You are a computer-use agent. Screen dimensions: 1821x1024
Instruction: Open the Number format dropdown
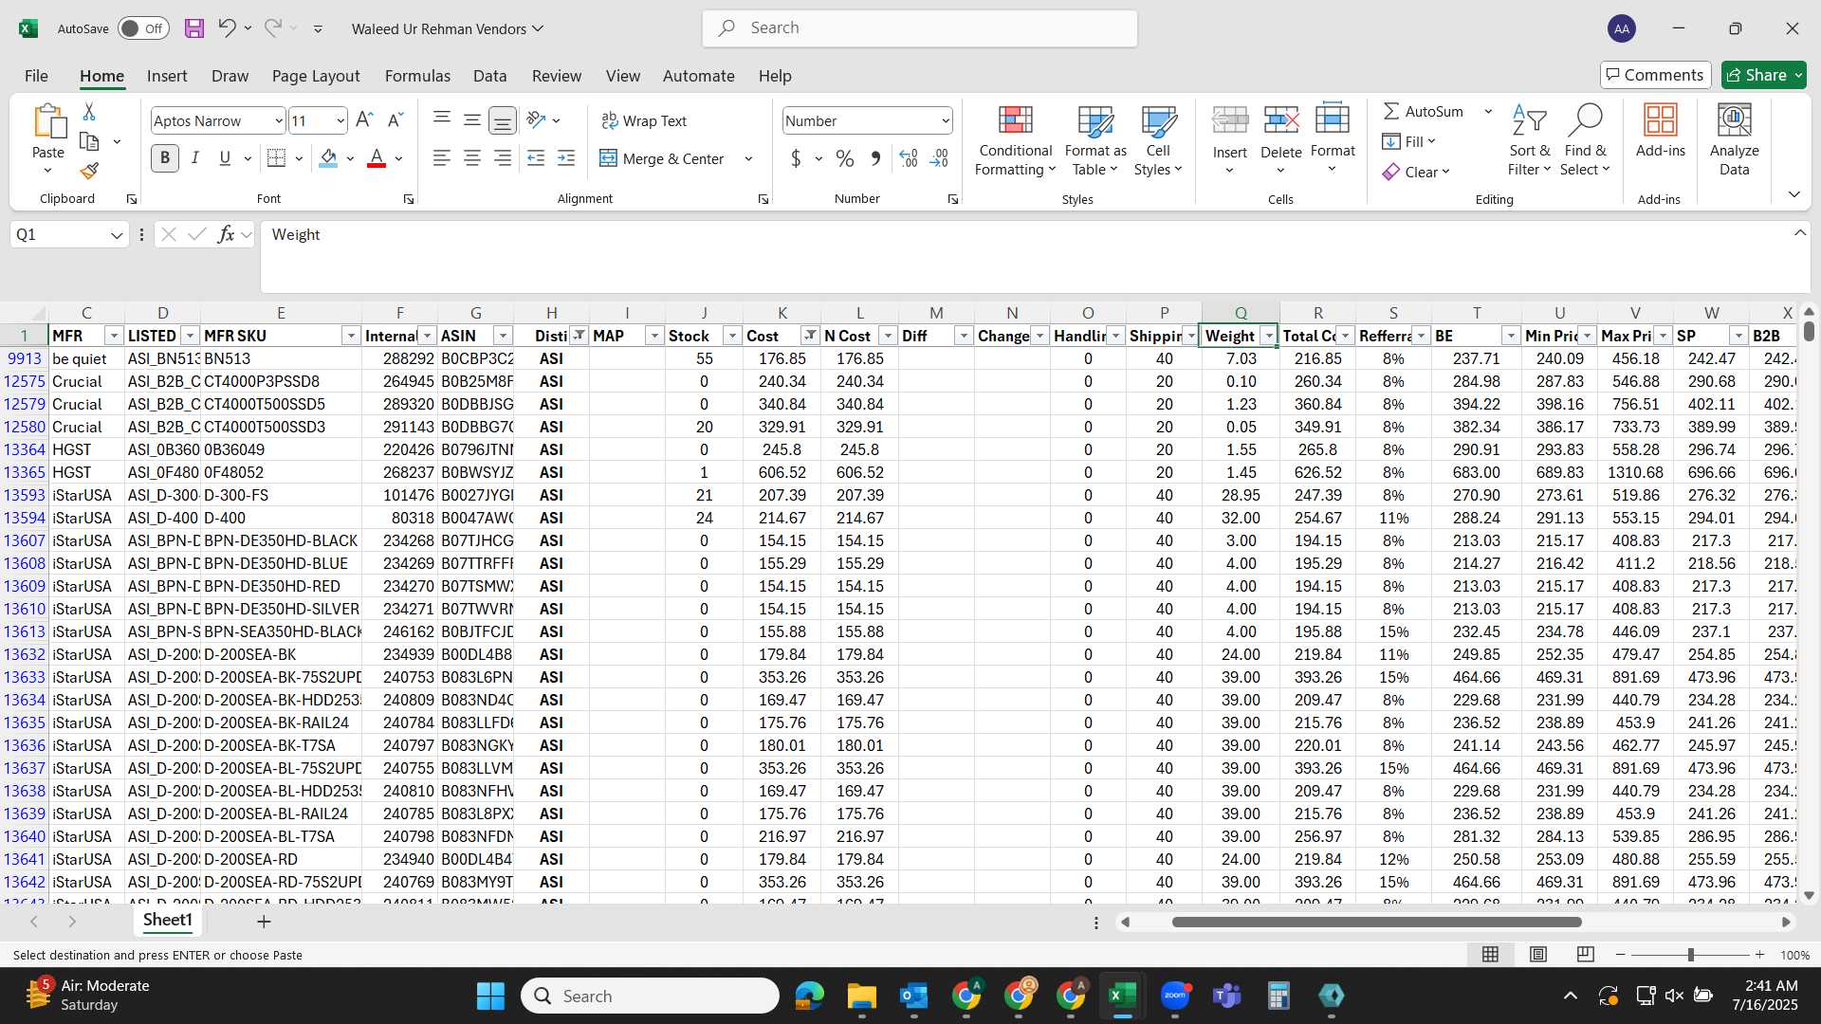[946, 120]
